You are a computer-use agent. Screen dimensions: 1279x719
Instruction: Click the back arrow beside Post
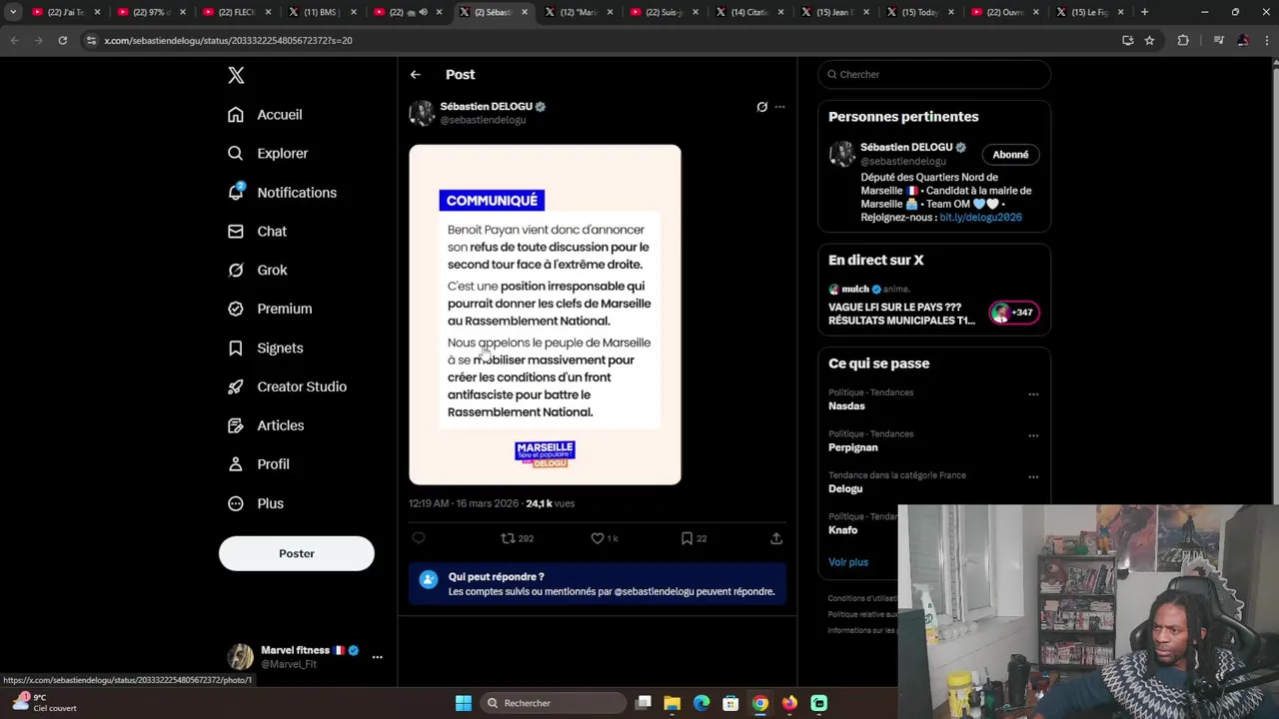click(x=415, y=75)
